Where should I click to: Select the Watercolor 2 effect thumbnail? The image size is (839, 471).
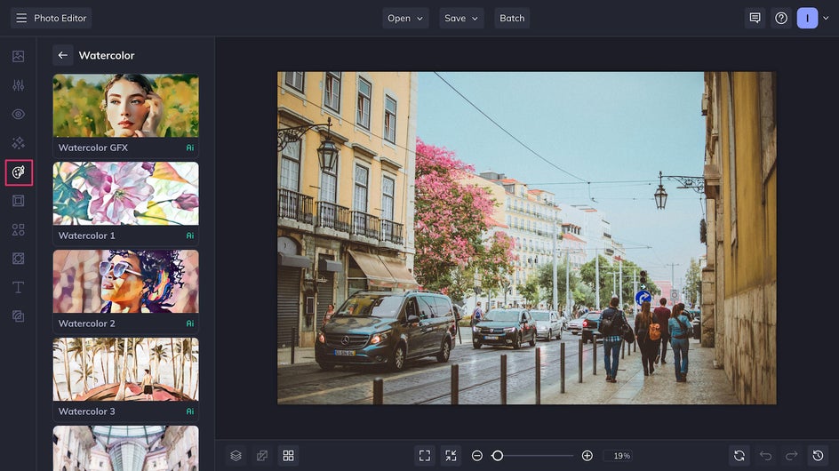tap(125, 282)
